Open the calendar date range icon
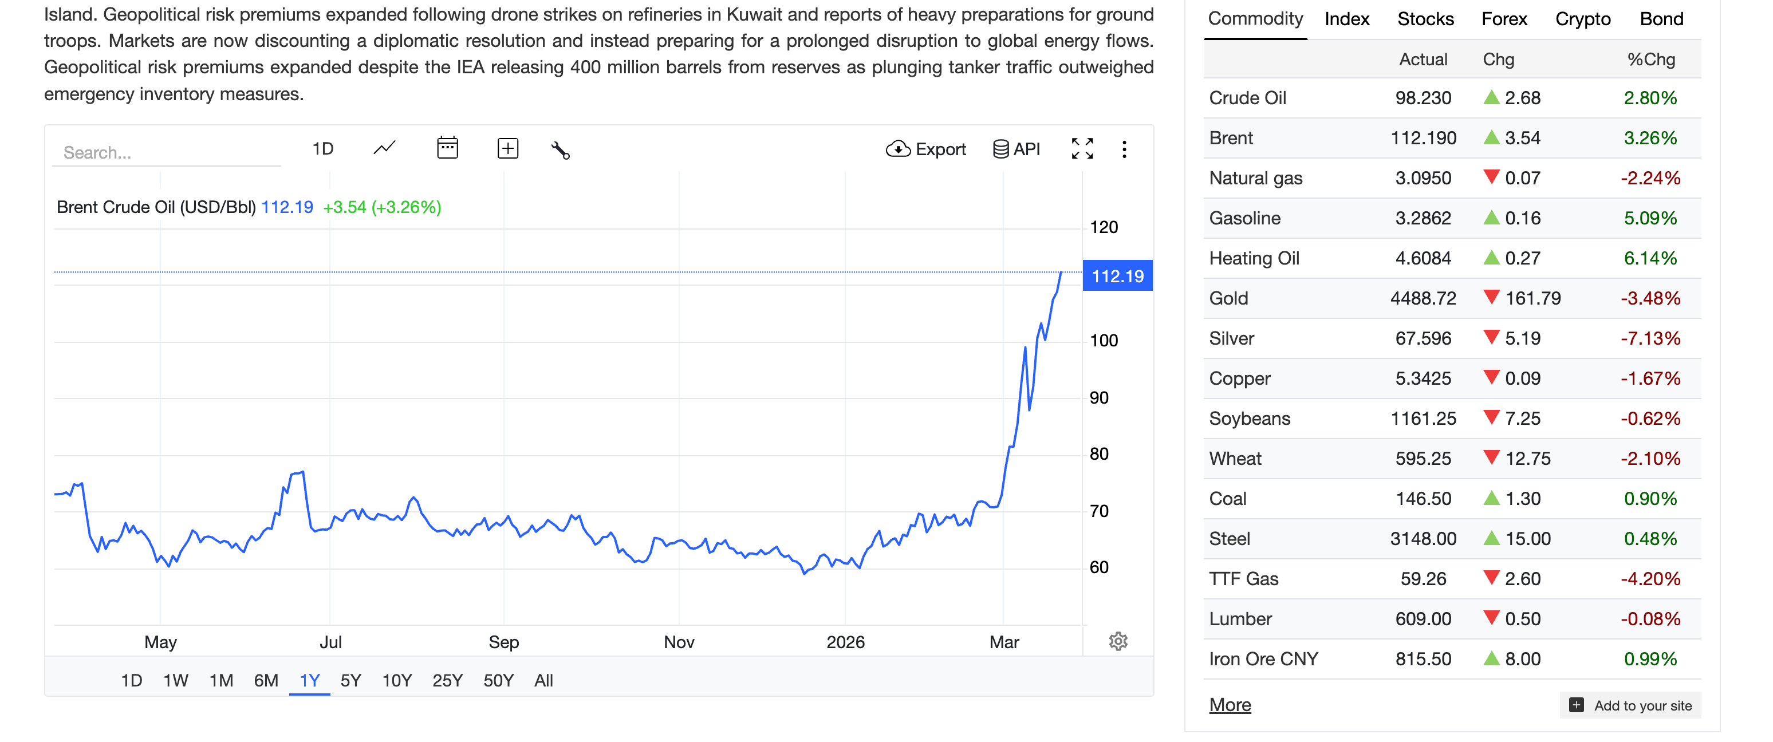Screen dimensions: 1773x742 click(447, 148)
